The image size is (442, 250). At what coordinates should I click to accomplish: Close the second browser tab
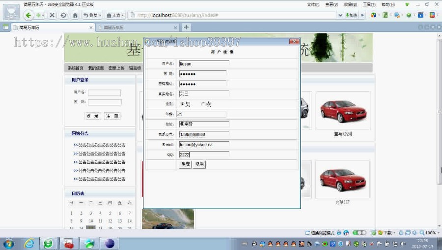pos(175,28)
